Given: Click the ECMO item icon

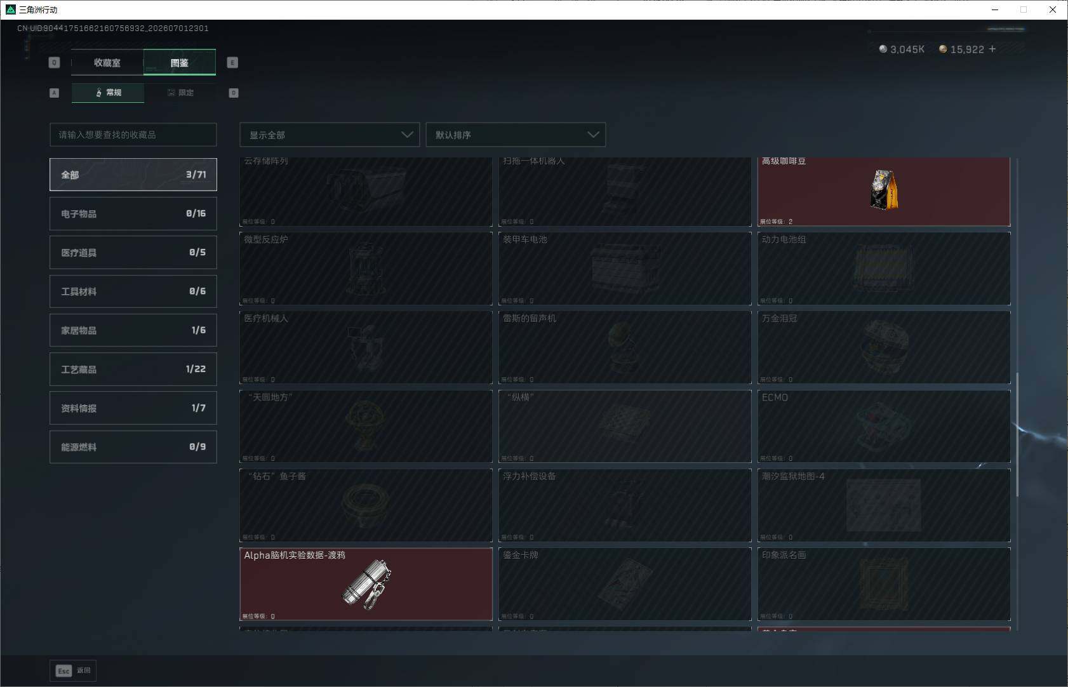Looking at the screenshot, I should tap(883, 425).
